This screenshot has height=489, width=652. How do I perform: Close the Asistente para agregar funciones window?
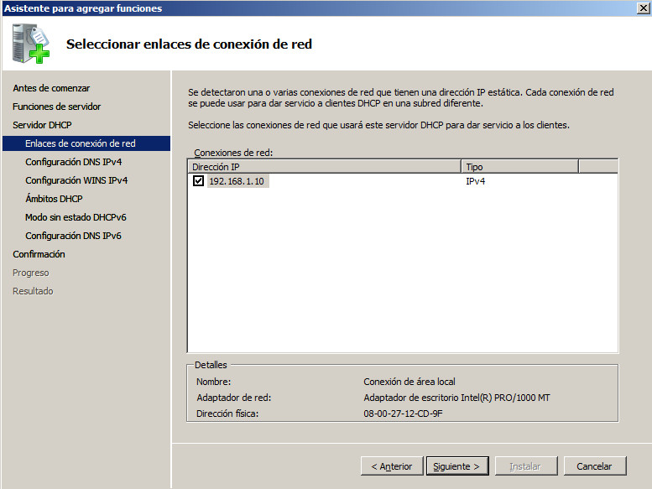coord(643,8)
